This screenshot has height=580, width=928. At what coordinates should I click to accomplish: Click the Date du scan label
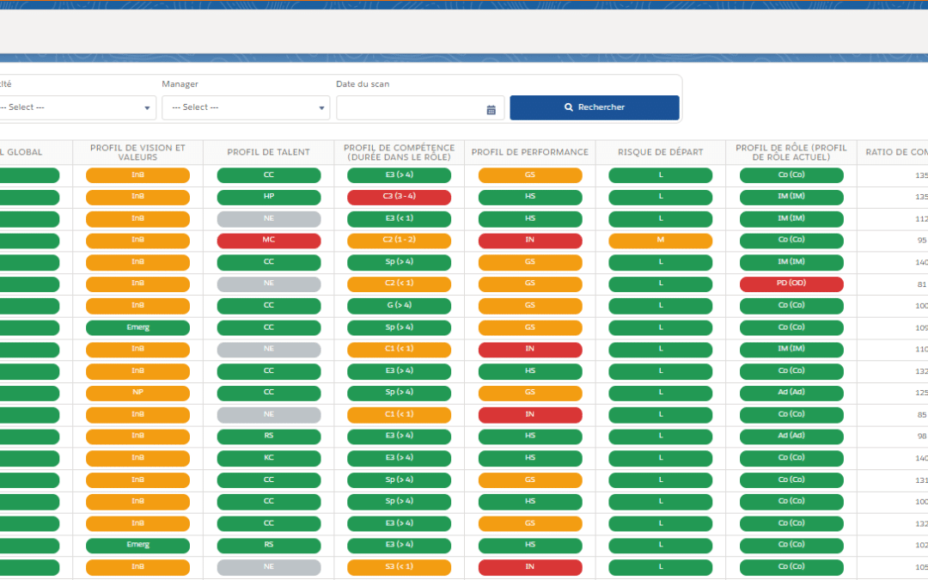coord(363,84)
